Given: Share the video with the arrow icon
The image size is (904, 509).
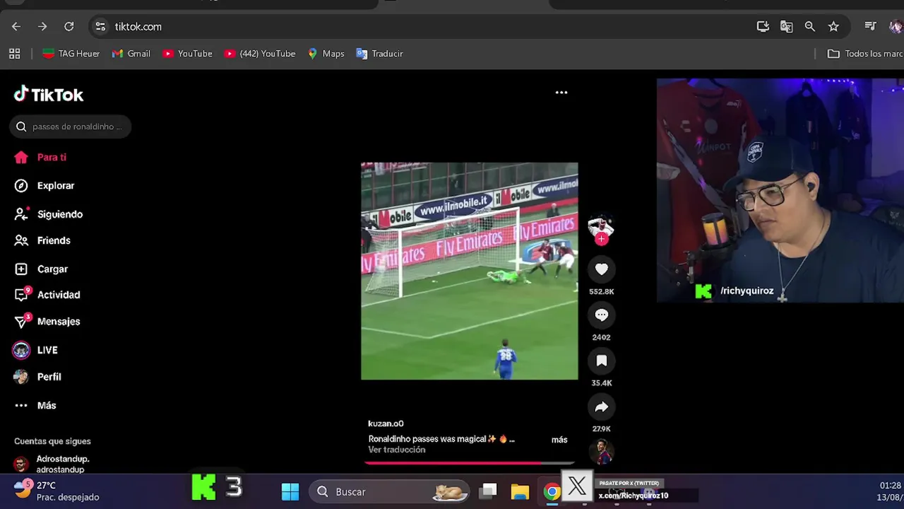Looking at the screenshot, I should 601,406.
